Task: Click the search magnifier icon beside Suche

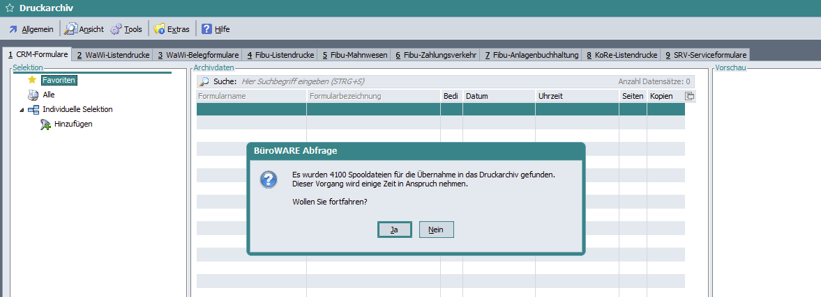Action: point(205,82)
